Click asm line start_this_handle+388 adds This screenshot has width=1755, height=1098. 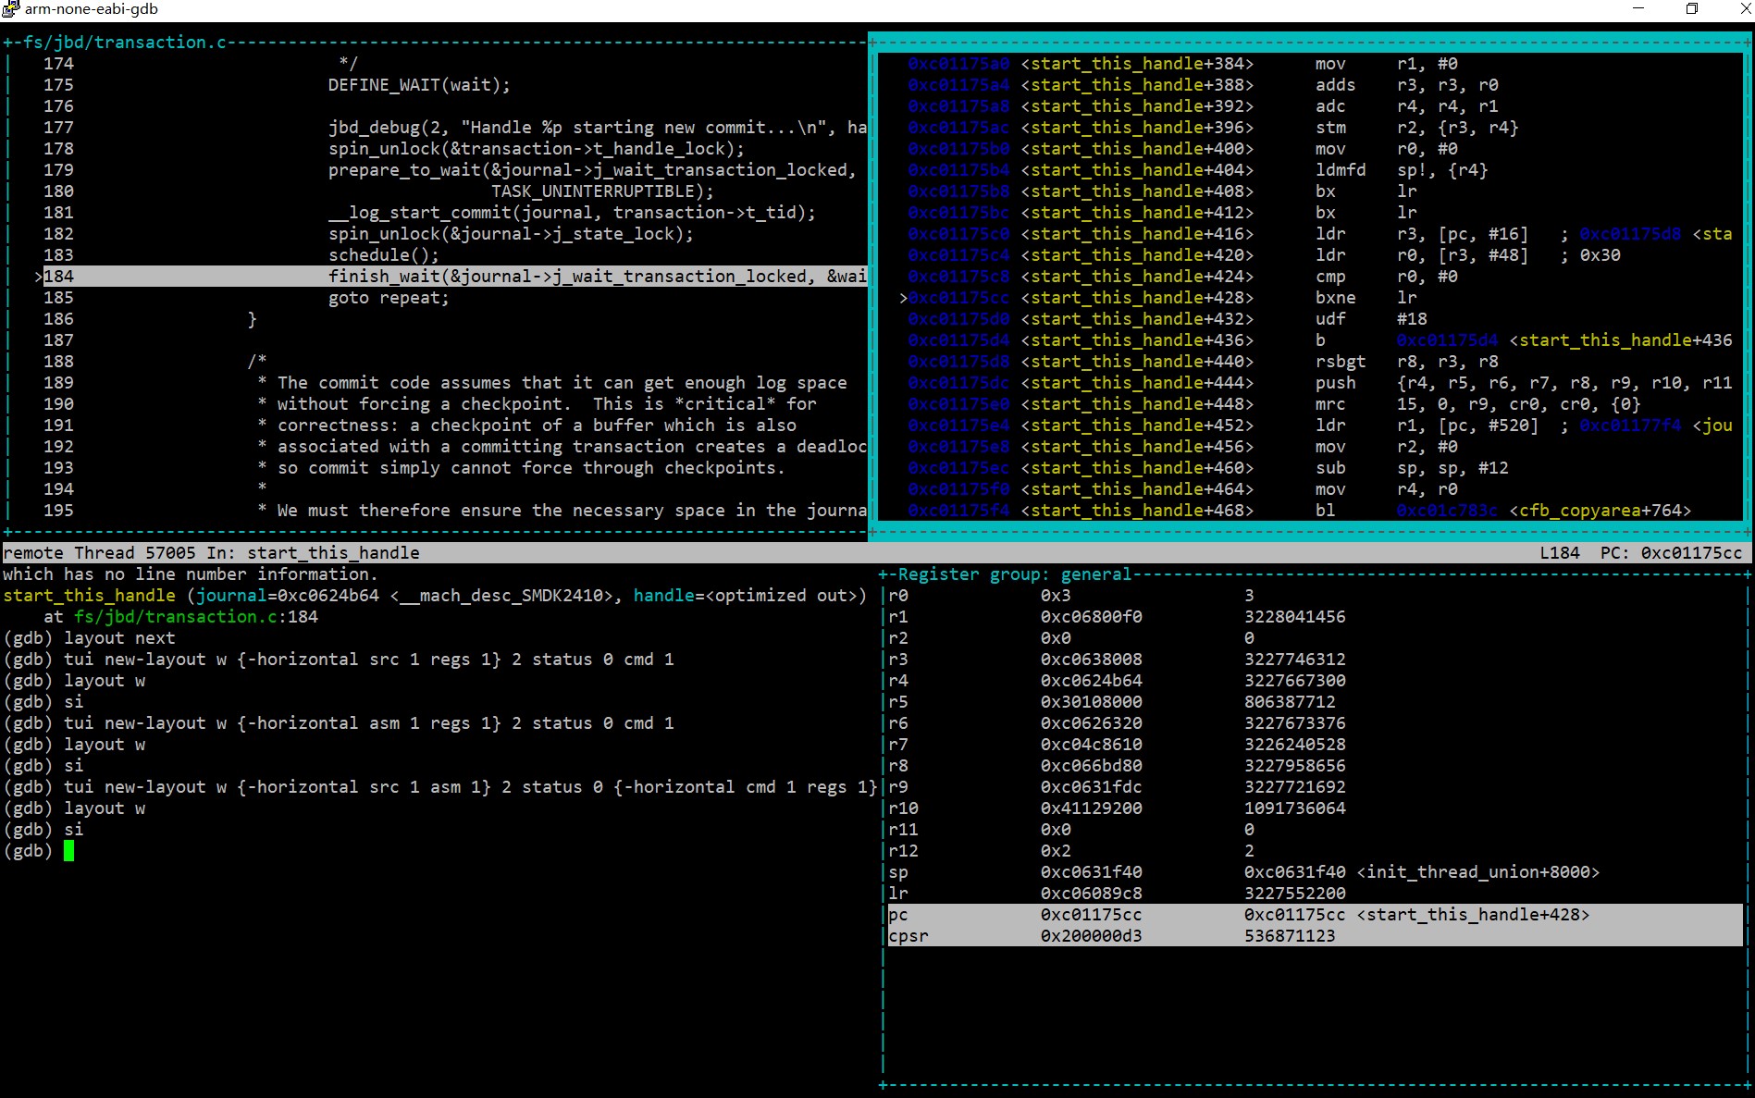tap(1203, 85)
